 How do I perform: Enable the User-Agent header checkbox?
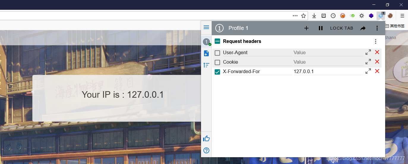(x=217, y=53)
